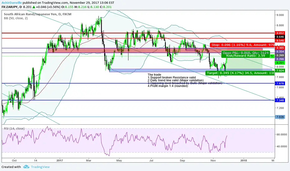Screen dimensions: 290x171
Task: Click the May label on time axis
Action: [x=119, y=160]
